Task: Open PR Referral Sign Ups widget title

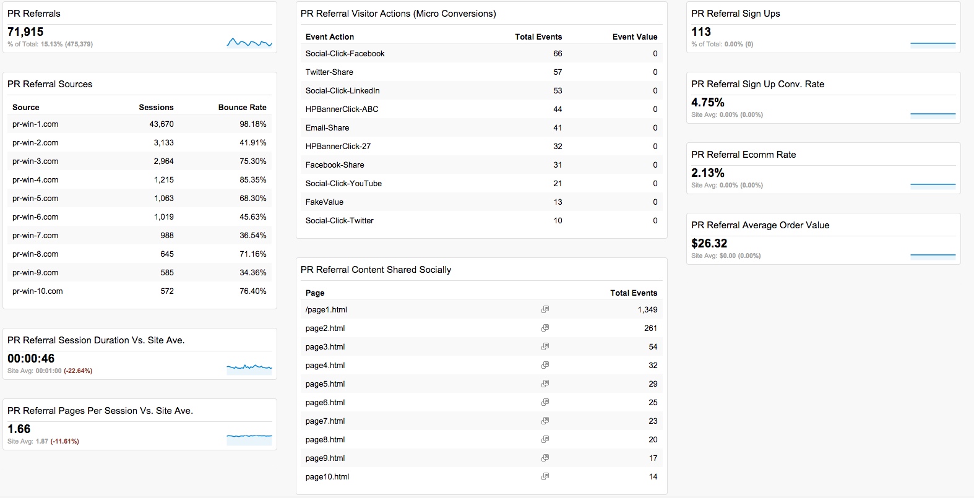Action: pyautogui.click(x=736, y=14)
